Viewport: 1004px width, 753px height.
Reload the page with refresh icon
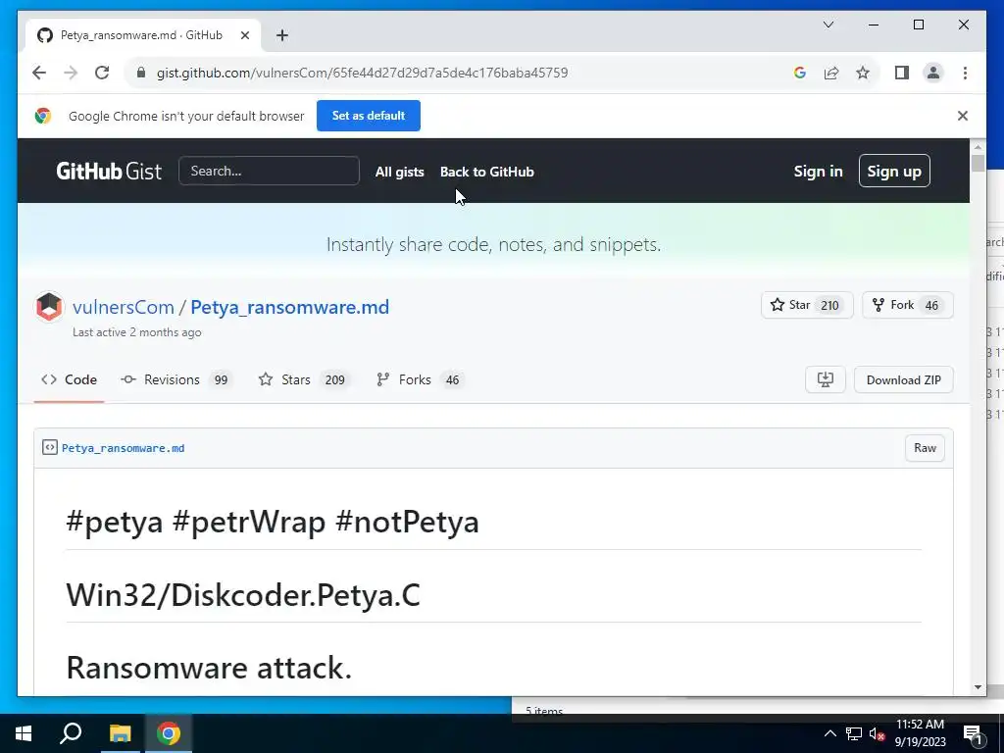[x=102, y=73]
